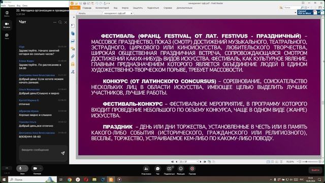This screenshot has width=325, height=183.
Task: Open Opera from the taskbar
Action: 86,179
